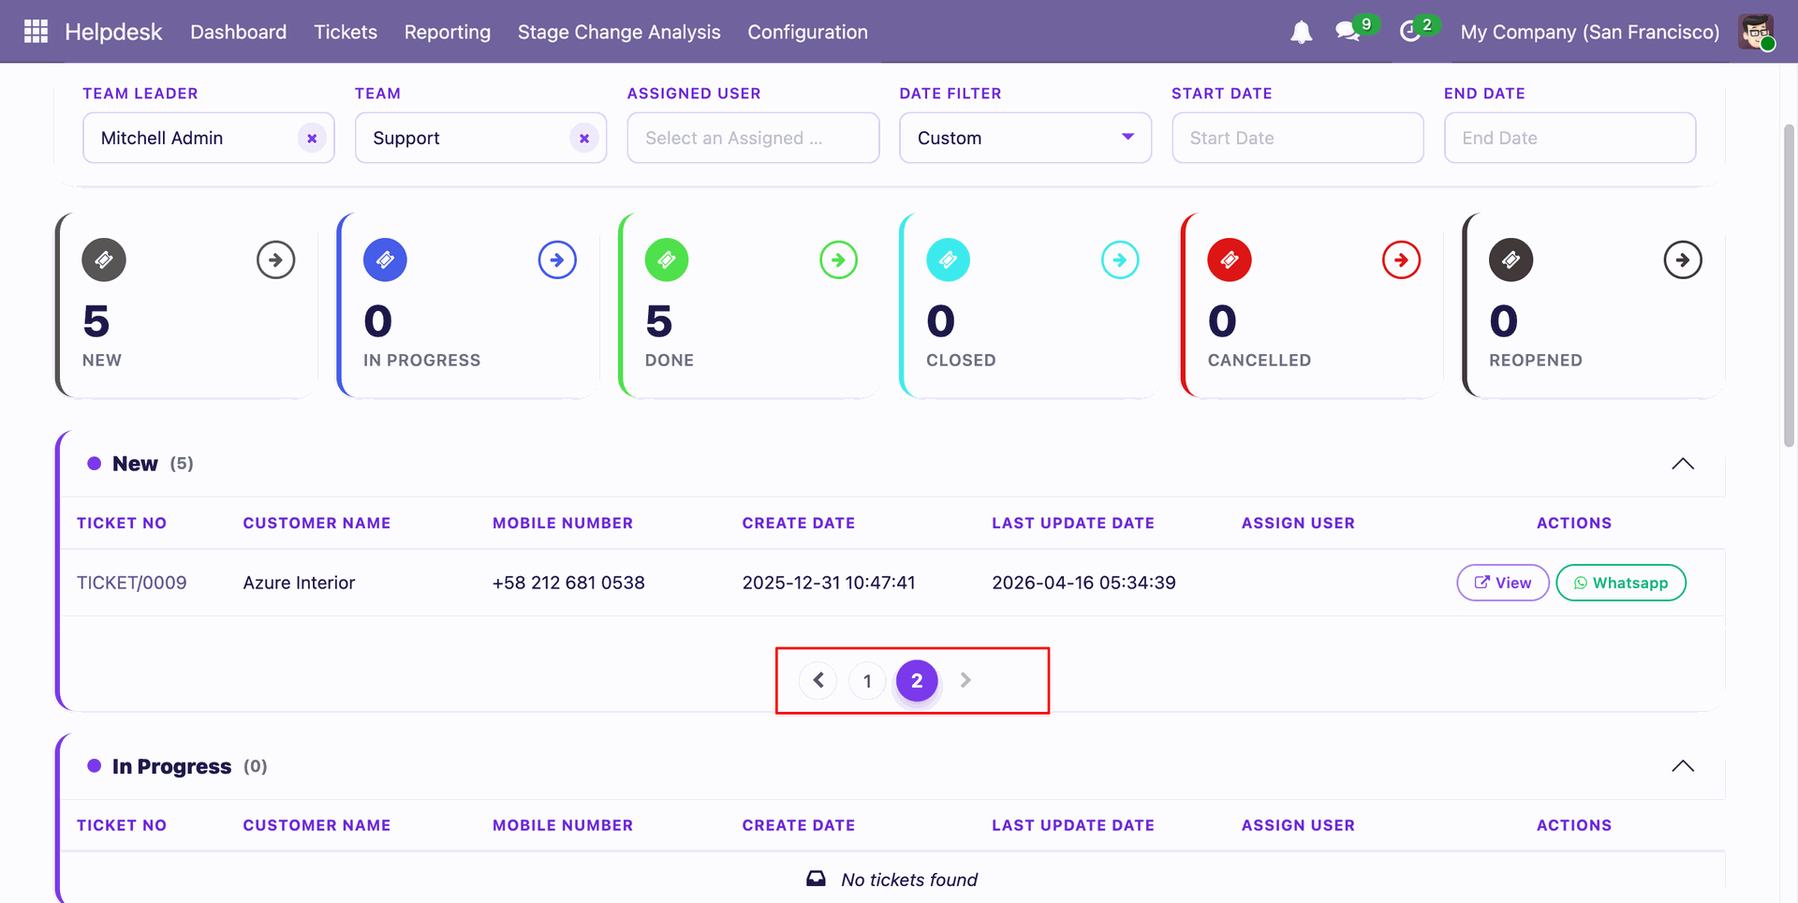
Task: Open the Dashboard menu
Action: pyautogui.click(x=239, y=32)
